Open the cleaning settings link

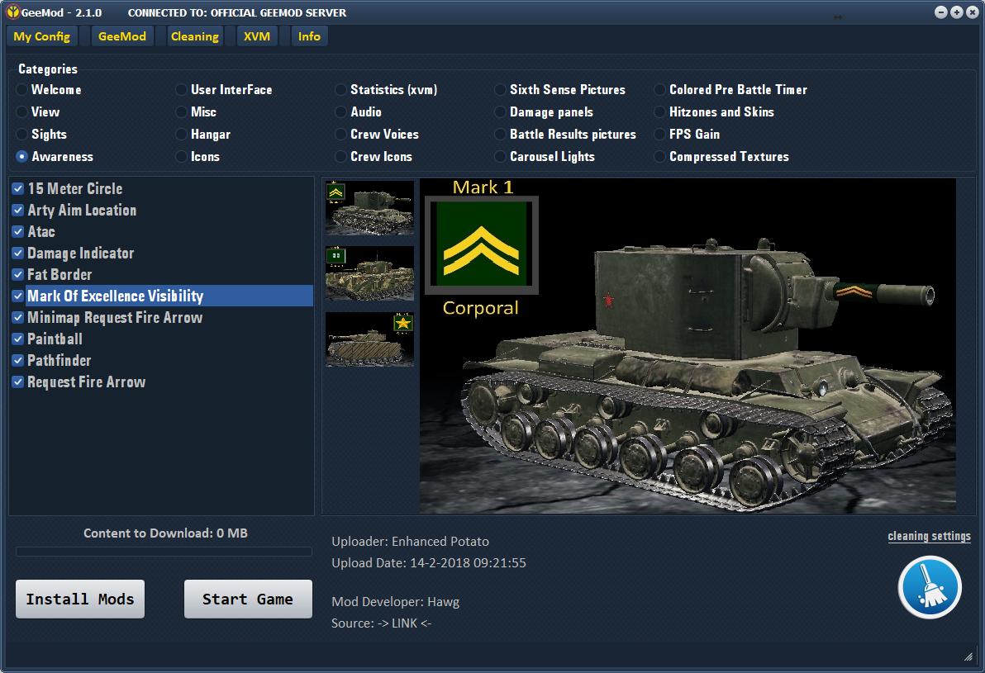point(929,536)
